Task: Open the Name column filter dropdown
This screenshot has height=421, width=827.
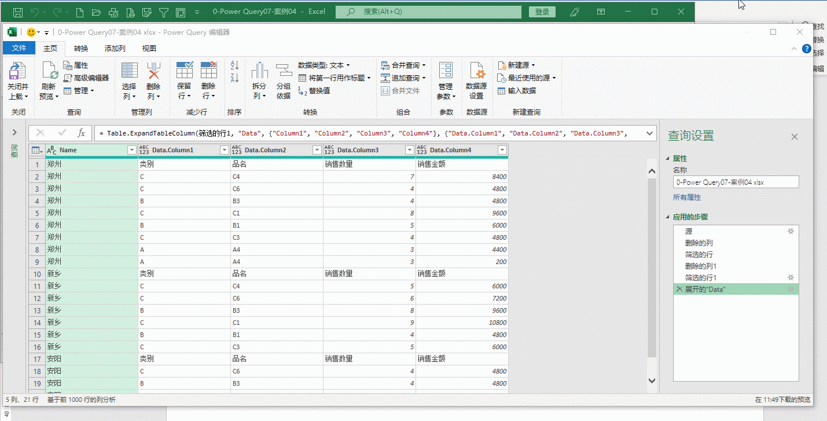Action: click(131, 151)
